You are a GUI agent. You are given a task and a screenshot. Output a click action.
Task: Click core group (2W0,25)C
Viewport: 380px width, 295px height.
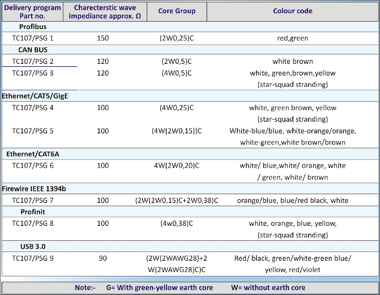tap(177, 38)
